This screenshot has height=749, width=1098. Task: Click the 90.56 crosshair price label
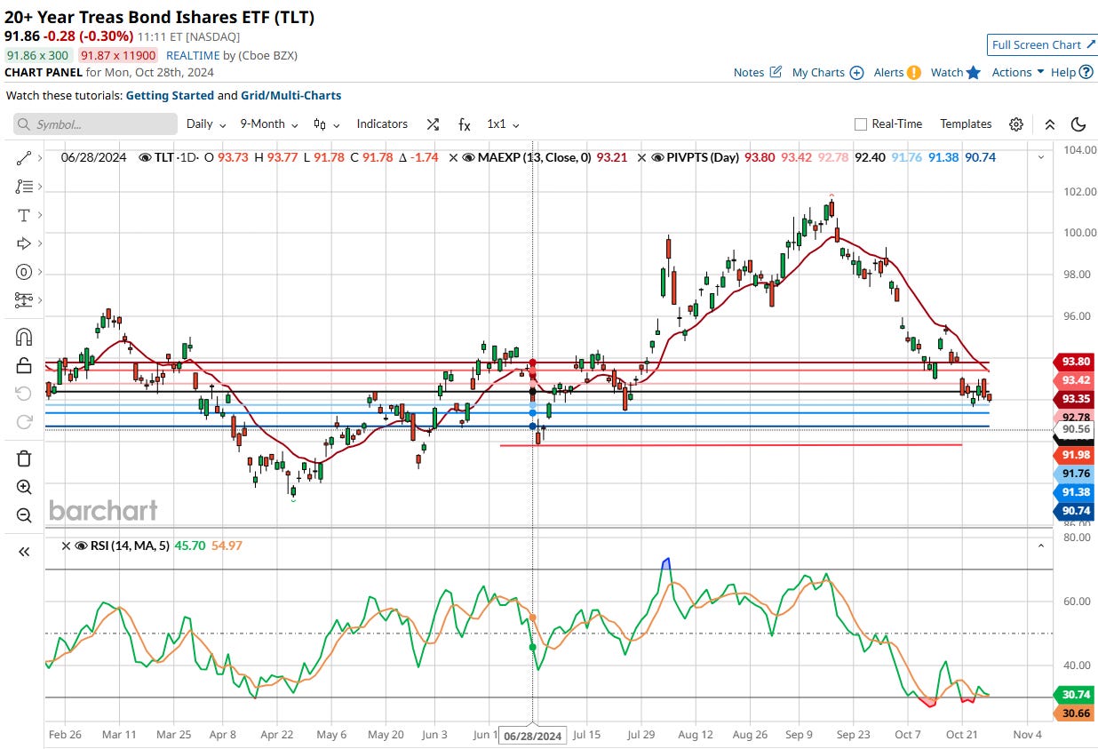tap(1075, 428)
